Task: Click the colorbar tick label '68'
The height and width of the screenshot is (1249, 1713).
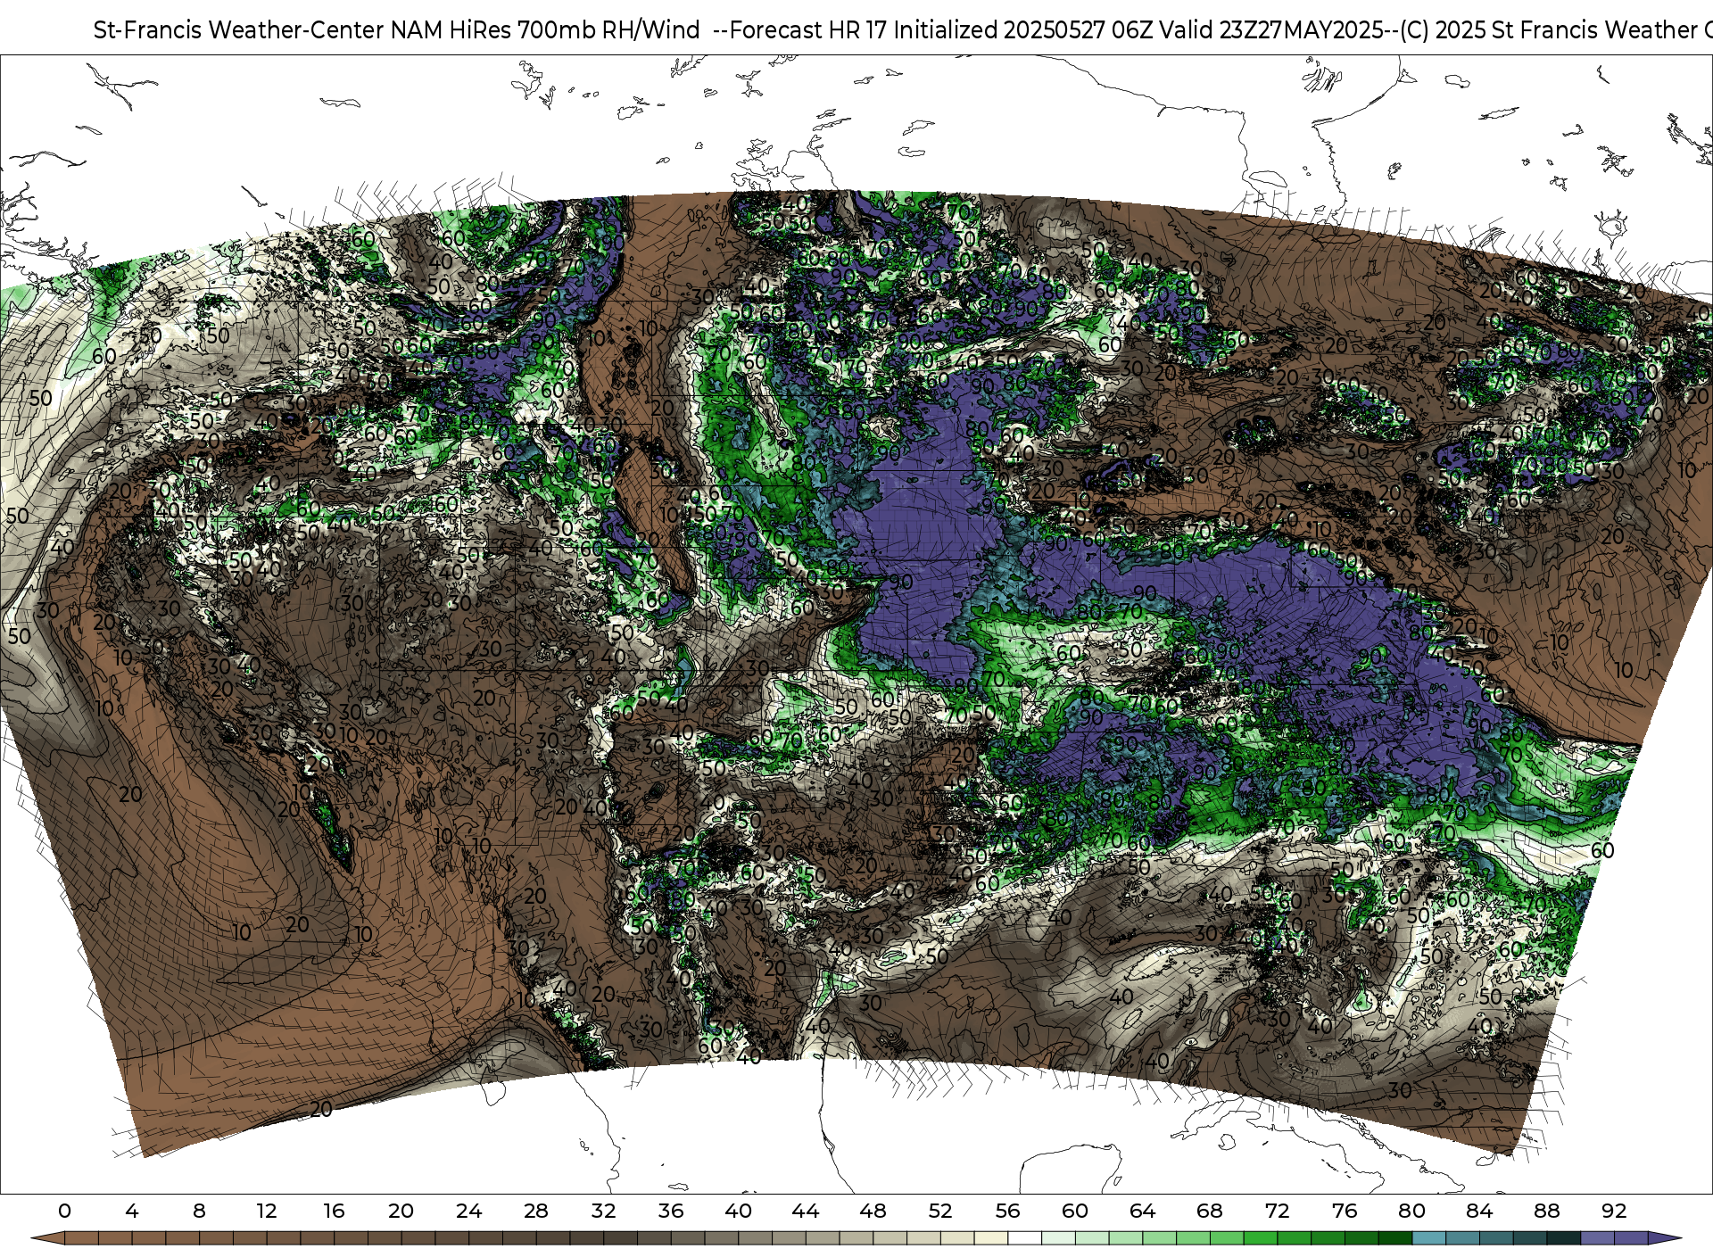Action: pos(1210,1211)
